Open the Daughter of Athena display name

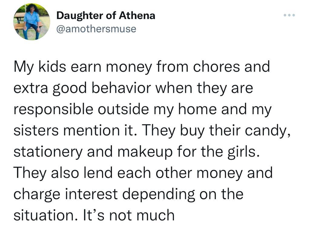pos(106,15)
